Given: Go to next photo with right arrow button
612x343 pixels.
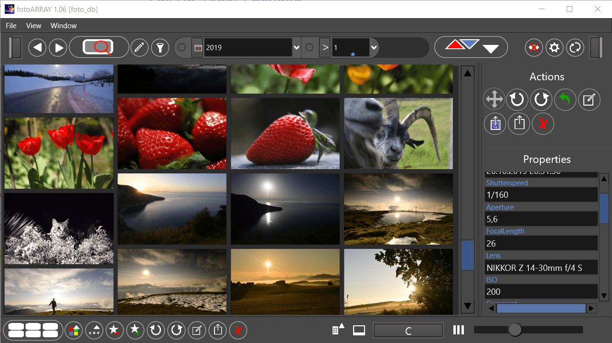Looking at the screenshot, I should (x=58, y=47).
